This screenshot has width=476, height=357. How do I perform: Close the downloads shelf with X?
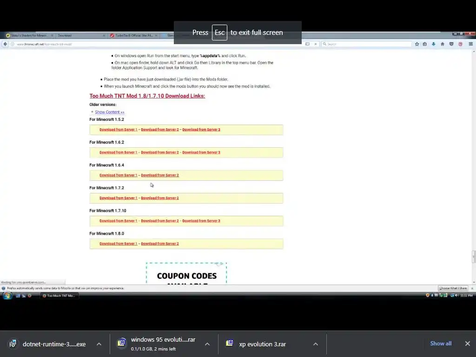click(468, 344)
